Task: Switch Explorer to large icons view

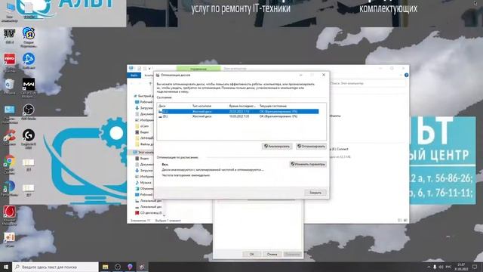Action: (x=405, y=221)
